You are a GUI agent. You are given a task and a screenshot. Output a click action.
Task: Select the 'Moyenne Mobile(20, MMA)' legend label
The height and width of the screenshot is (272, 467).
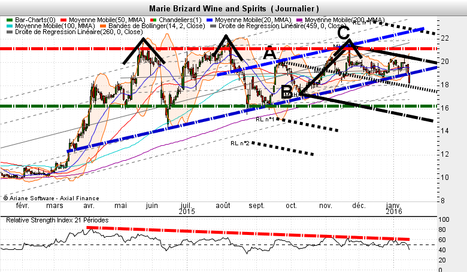[x=253, y=20]
